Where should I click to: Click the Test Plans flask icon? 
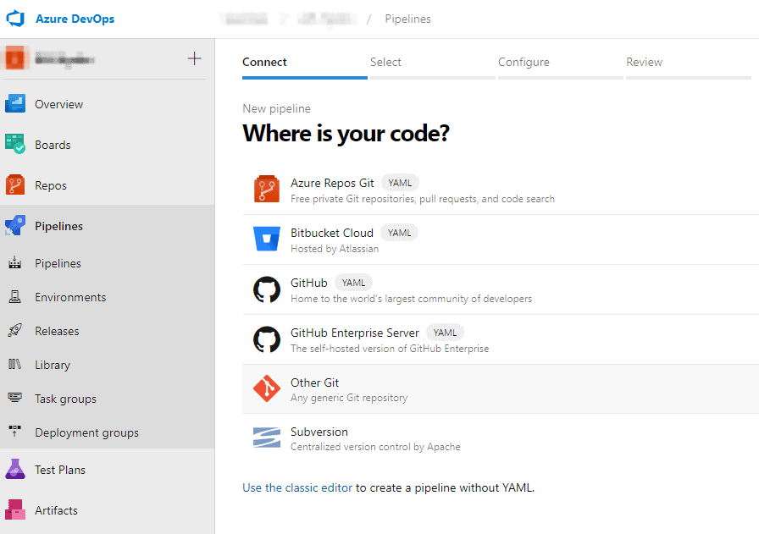(15, 469)
